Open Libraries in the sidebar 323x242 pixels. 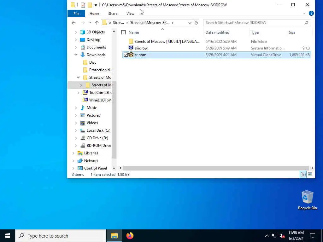click(x=91, y=153)
